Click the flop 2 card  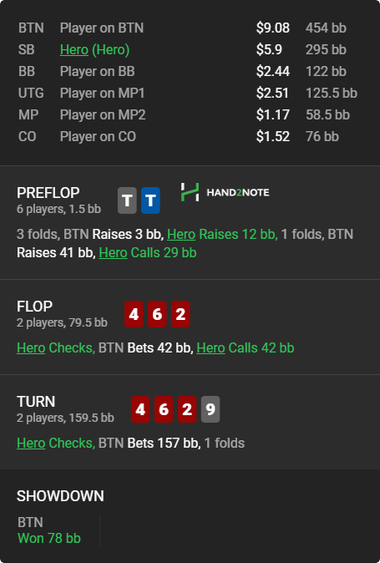(180, 314)
